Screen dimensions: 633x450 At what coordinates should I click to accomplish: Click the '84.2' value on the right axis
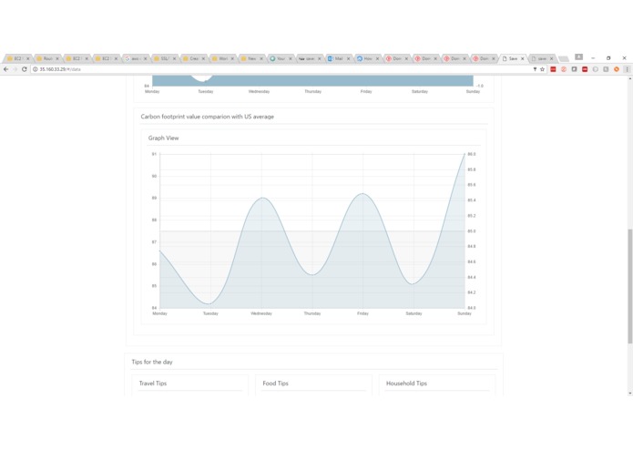[x=472, y=292]
